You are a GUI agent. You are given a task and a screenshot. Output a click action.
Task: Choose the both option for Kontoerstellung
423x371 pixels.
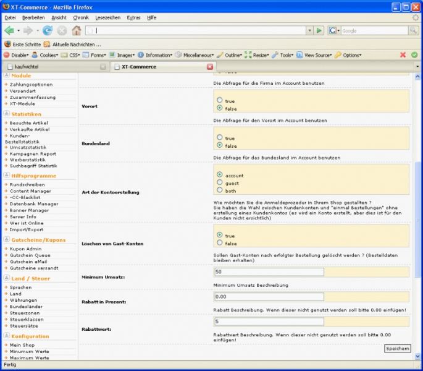pos(220,190)
